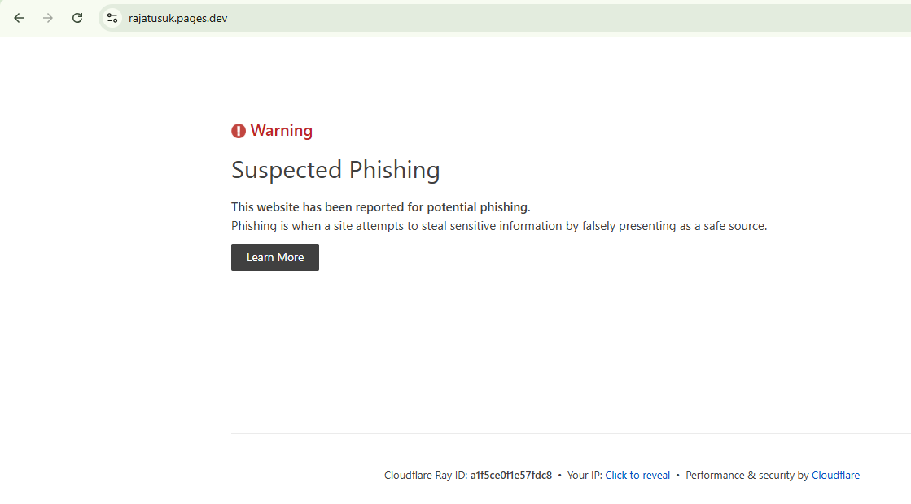Viewport: 911px width, 504px height.
Task: Click the paragraph explaining what phishing is
Action: coord(499,226)
